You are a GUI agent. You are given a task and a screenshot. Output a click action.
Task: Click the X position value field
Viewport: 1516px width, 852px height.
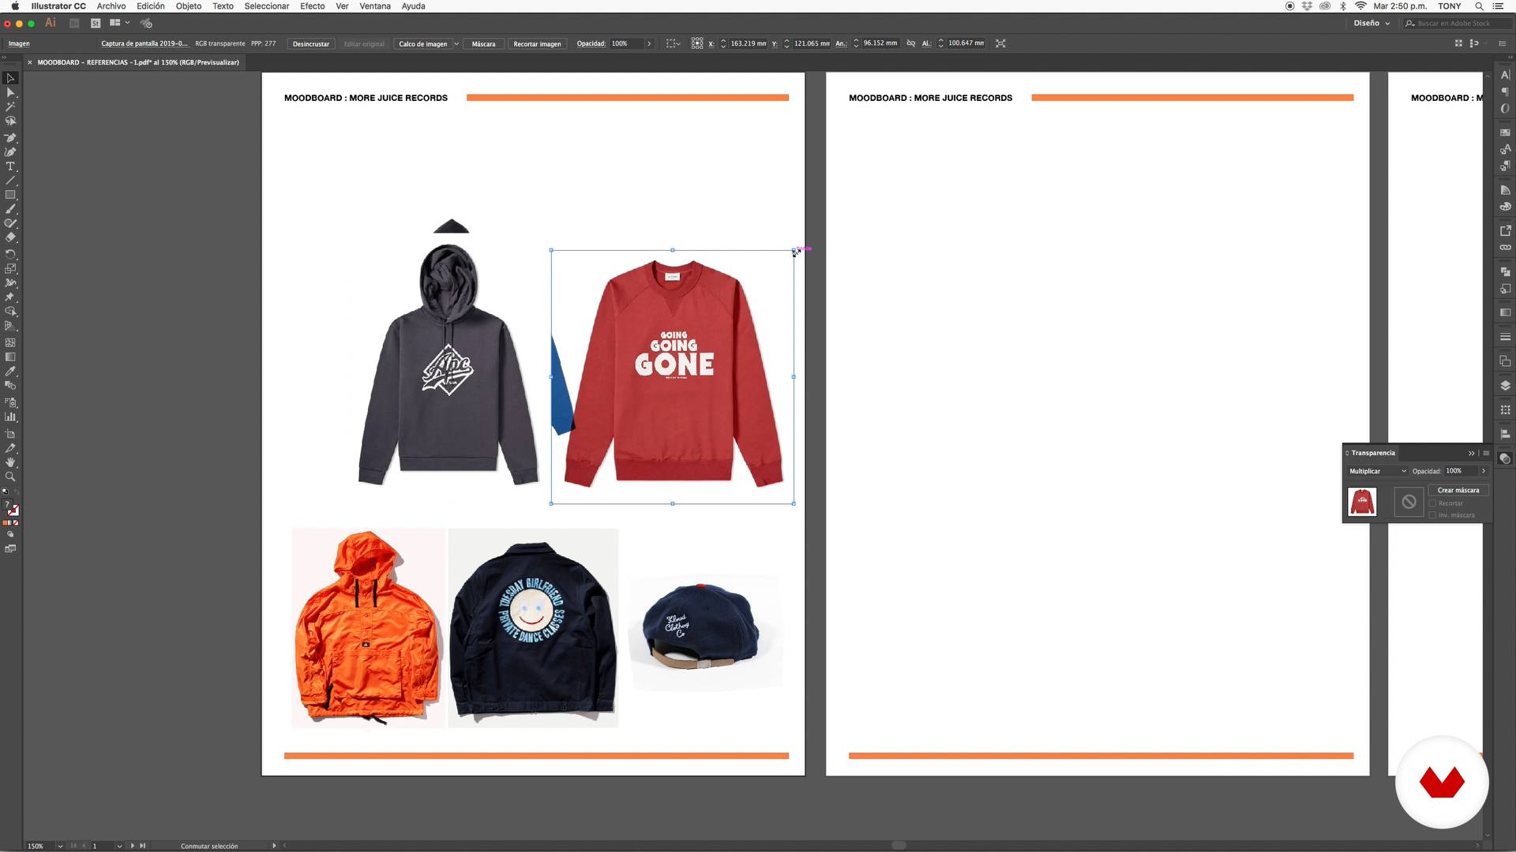tap(748, 43)
